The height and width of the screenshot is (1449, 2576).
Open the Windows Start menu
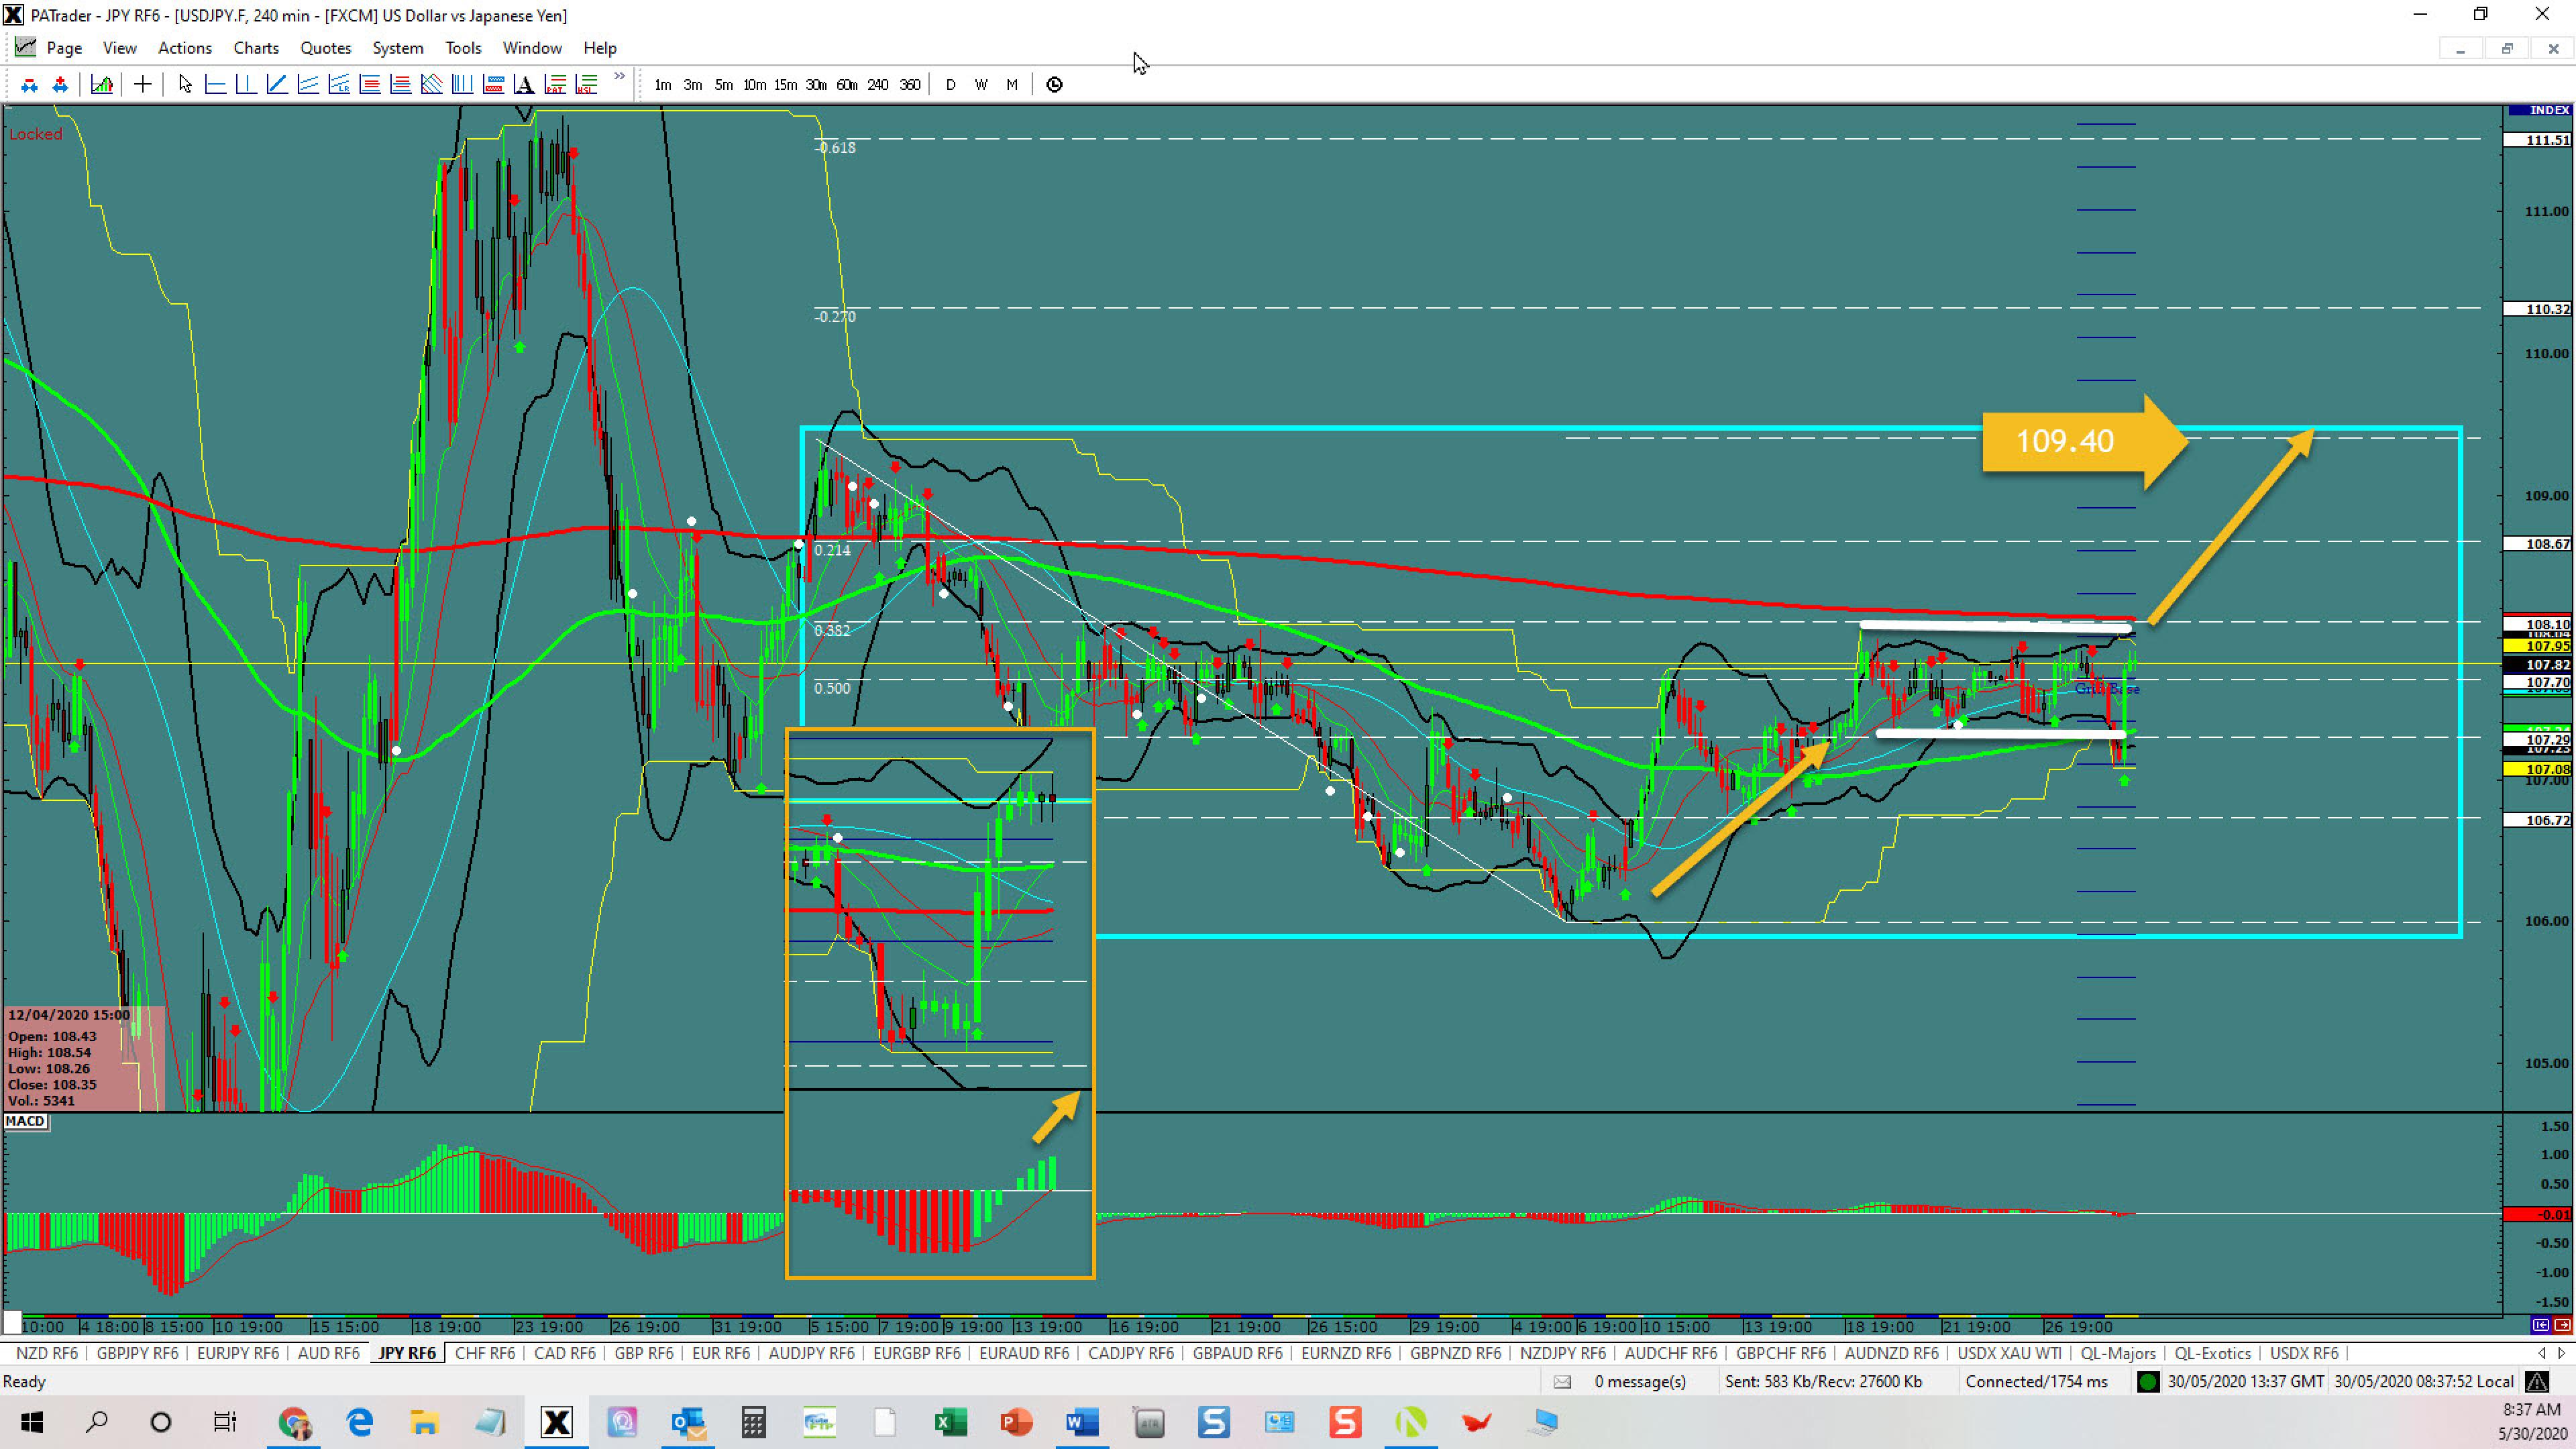32,1422
